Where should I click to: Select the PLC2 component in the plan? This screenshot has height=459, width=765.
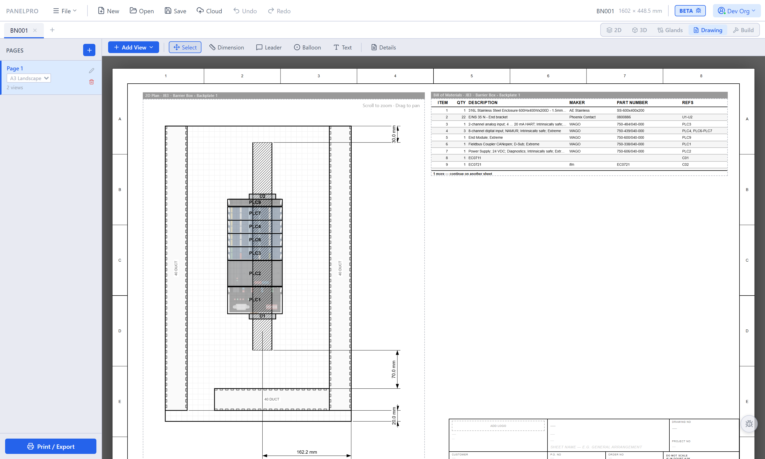255,273
